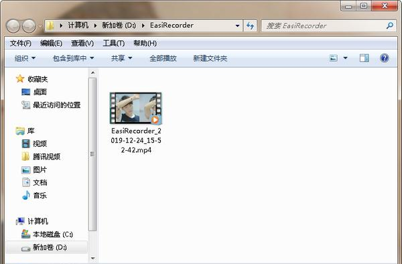Screen dimensions: 402x264
Task: Open the 音乐 library
Action: click(40, 196)
